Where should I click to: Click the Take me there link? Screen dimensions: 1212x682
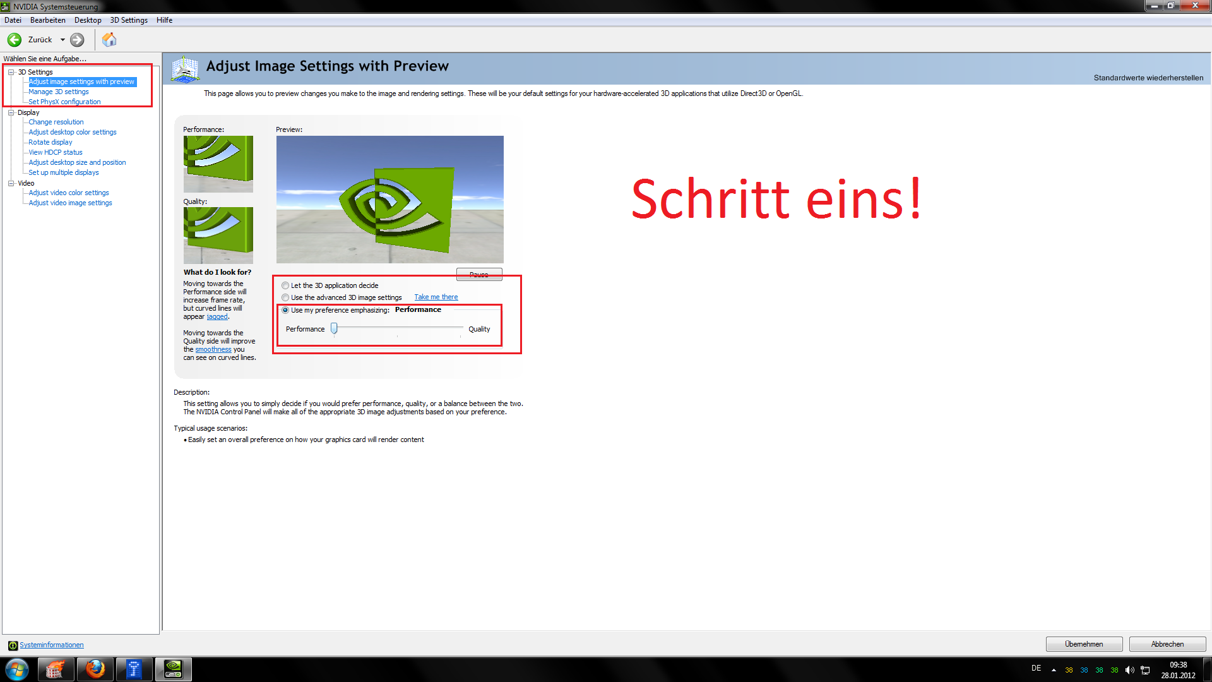436,297
